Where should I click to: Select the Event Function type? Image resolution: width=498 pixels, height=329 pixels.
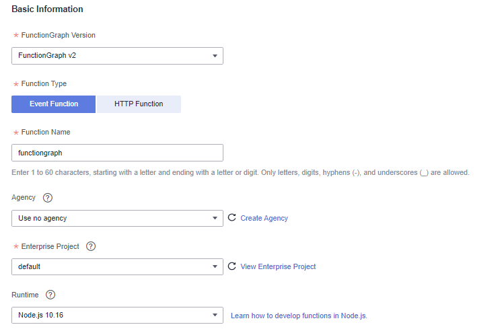54,104
